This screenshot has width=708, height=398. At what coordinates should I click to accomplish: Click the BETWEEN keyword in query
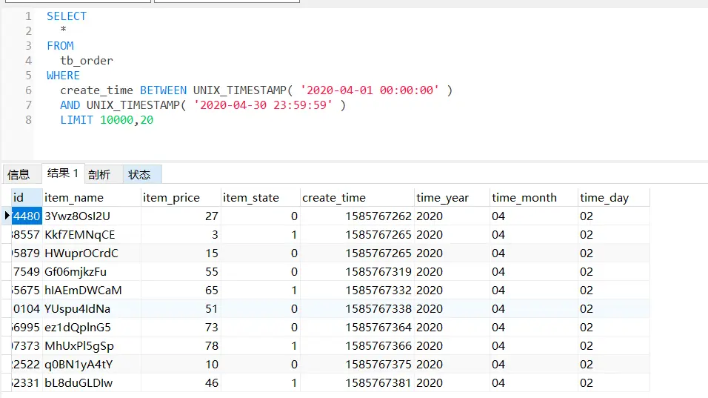pos(163,90)
